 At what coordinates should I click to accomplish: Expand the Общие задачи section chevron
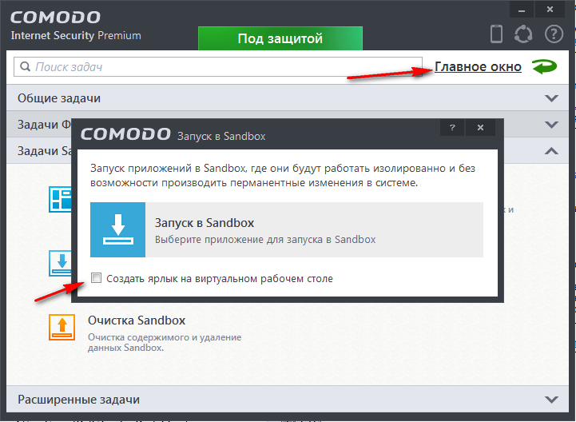pos(551,98)
